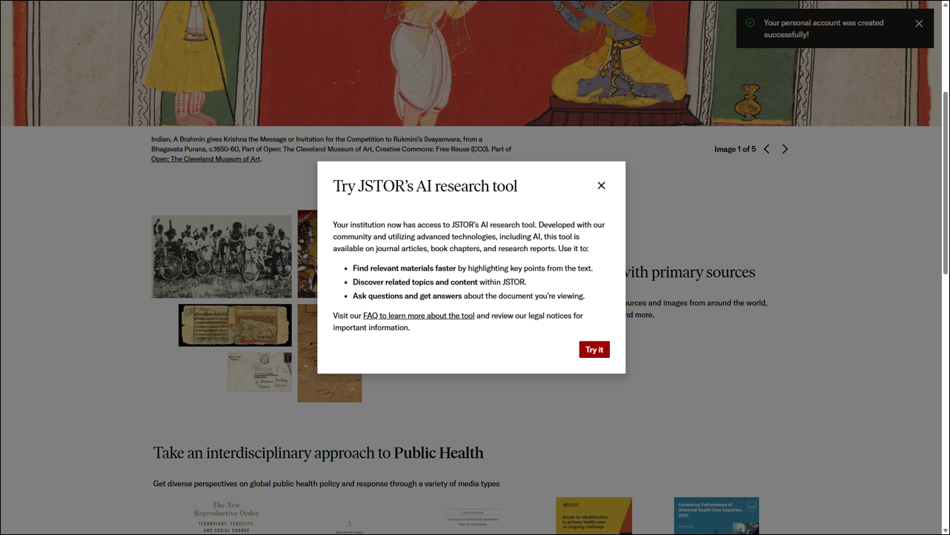Open the black-and-white bicycle group photo

click(x=222, y=256)
